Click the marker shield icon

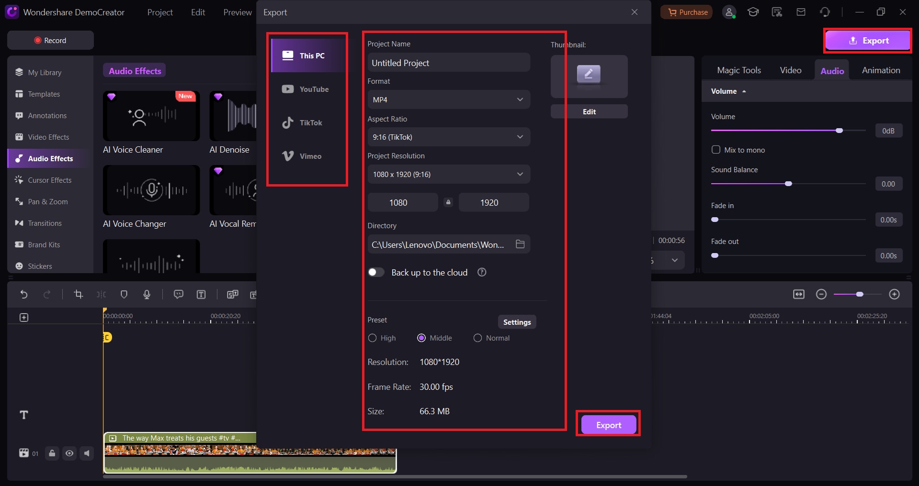pyautogui.click(x=124, y=294)
